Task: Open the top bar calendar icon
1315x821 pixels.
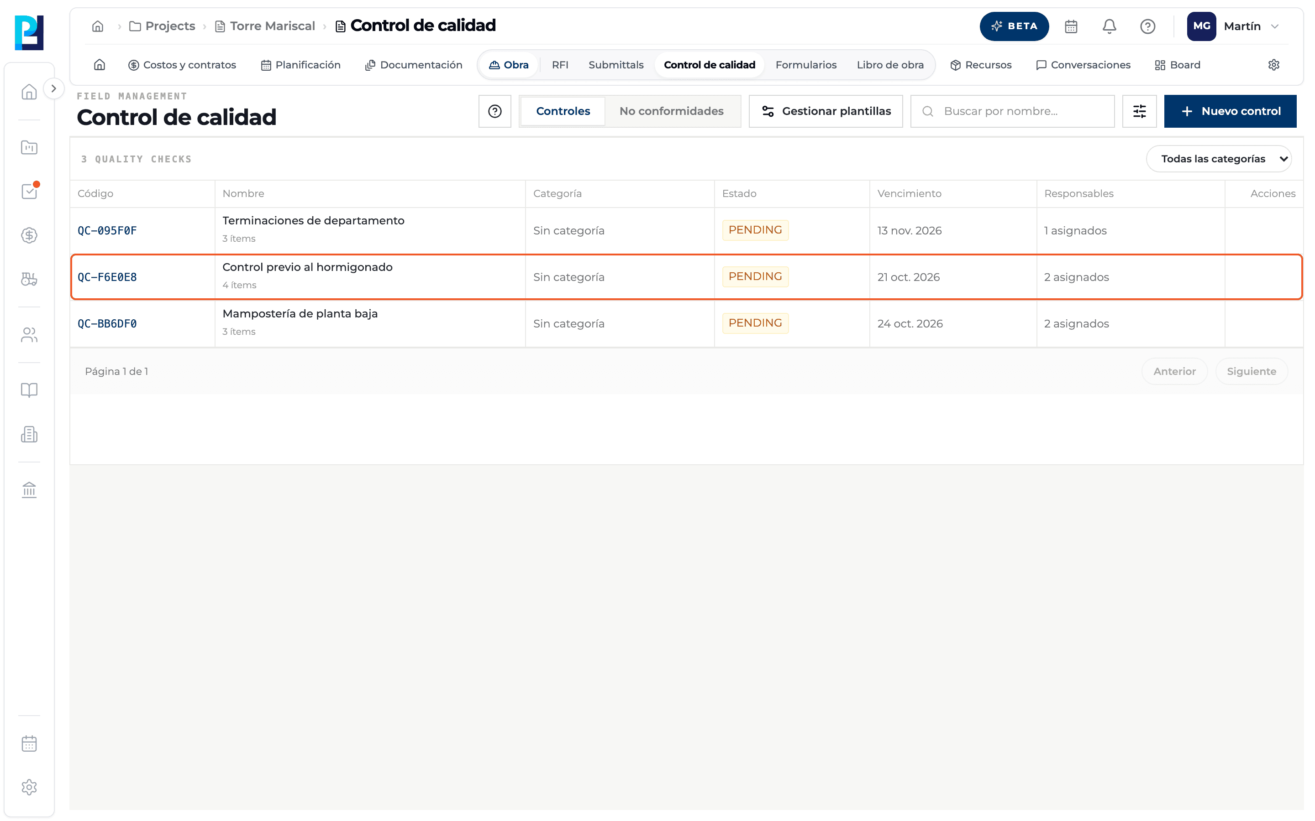Action: pos(1071,26)
